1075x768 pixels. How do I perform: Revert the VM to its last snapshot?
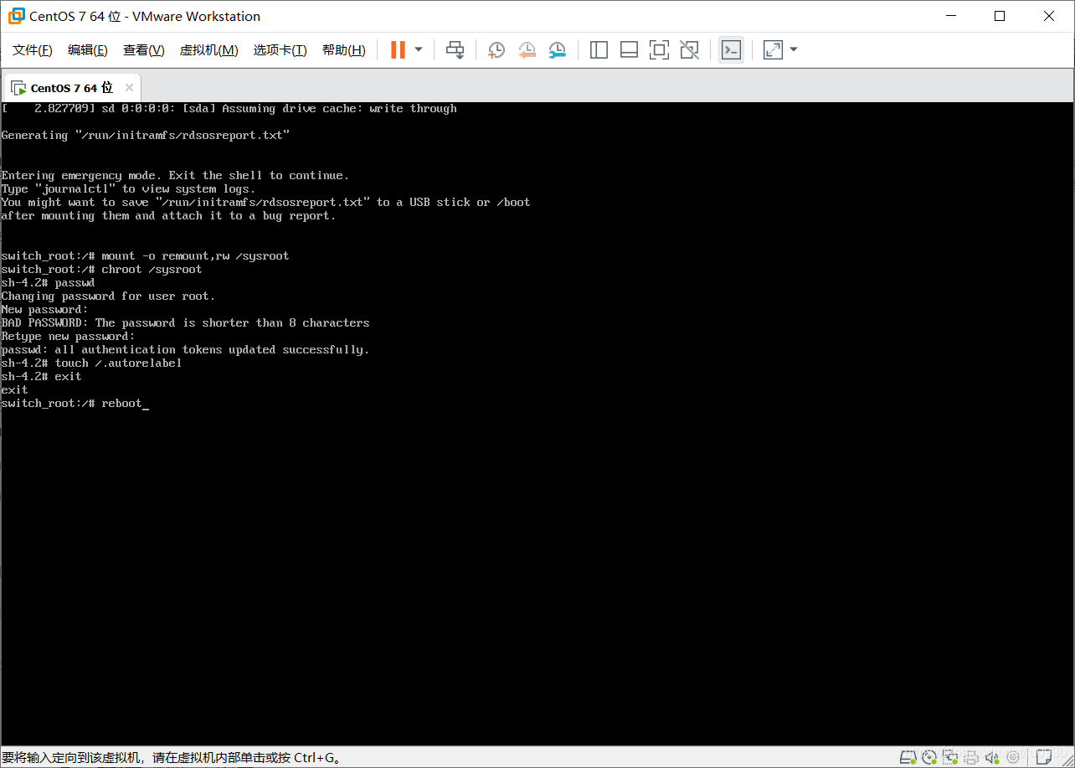click(x=527, y=50)
